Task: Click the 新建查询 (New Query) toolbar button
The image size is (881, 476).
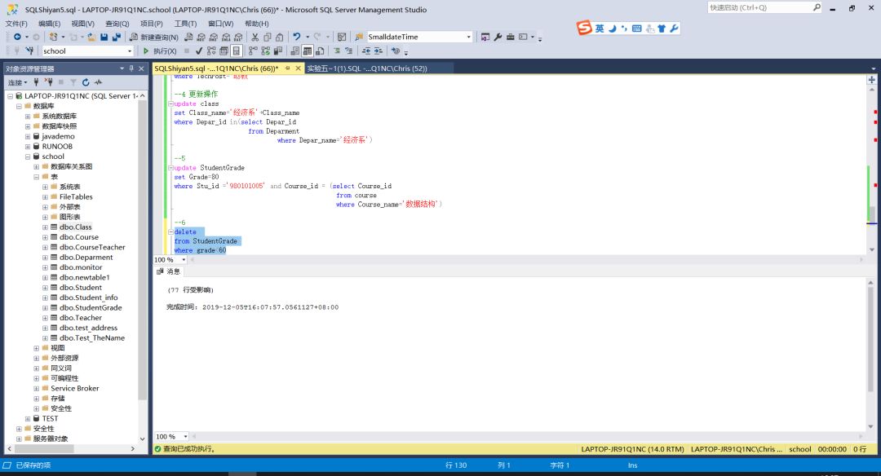Action: pos(153,37)
